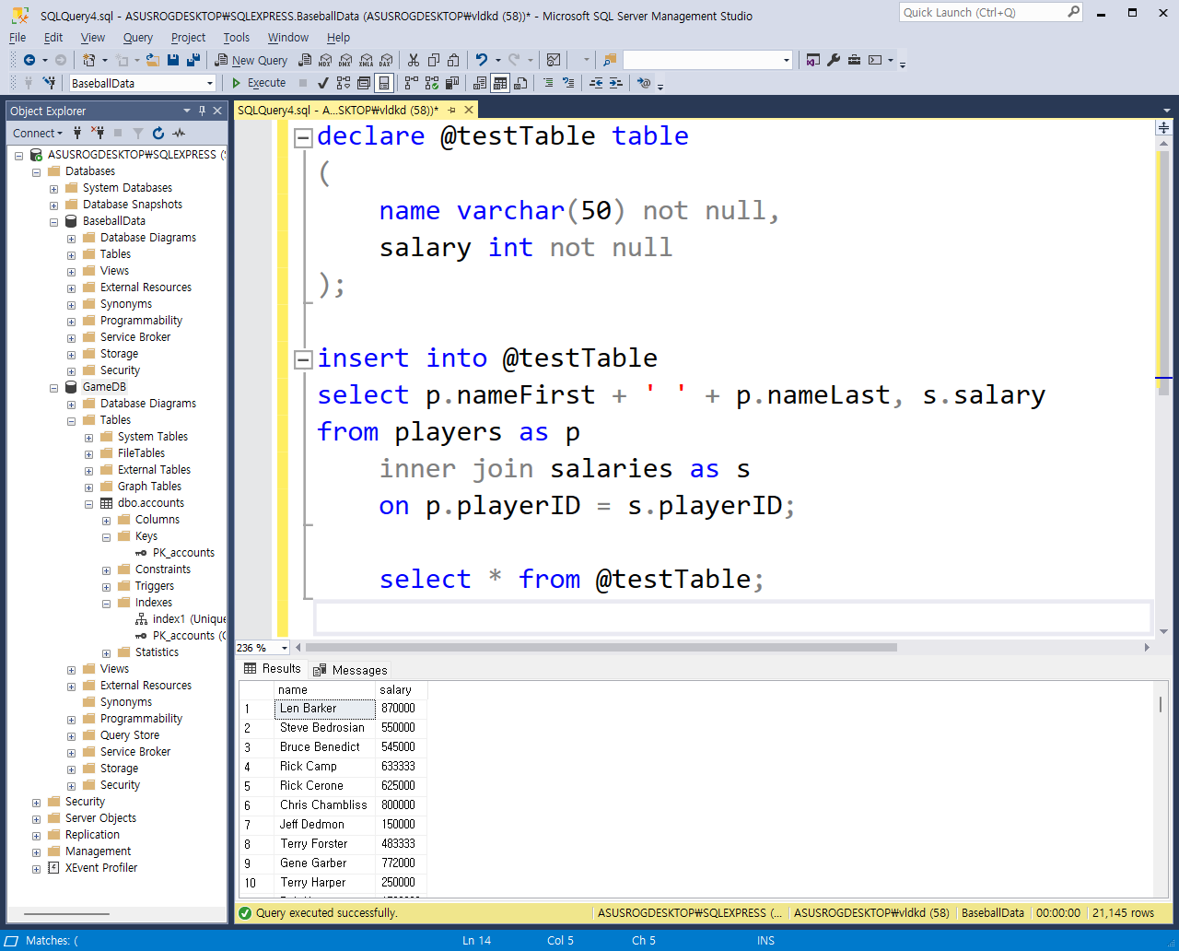Open the Tools menu

pyautogui.click(x=237, y=37)
